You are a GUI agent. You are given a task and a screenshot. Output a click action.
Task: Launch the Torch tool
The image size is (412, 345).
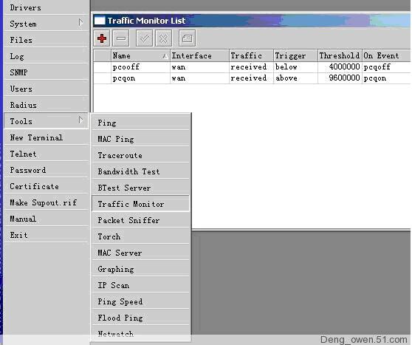140,236
